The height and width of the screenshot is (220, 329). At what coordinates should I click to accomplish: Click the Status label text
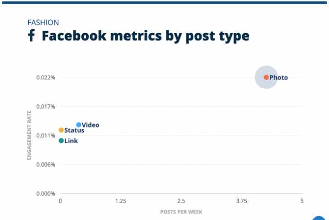(74, 130)
